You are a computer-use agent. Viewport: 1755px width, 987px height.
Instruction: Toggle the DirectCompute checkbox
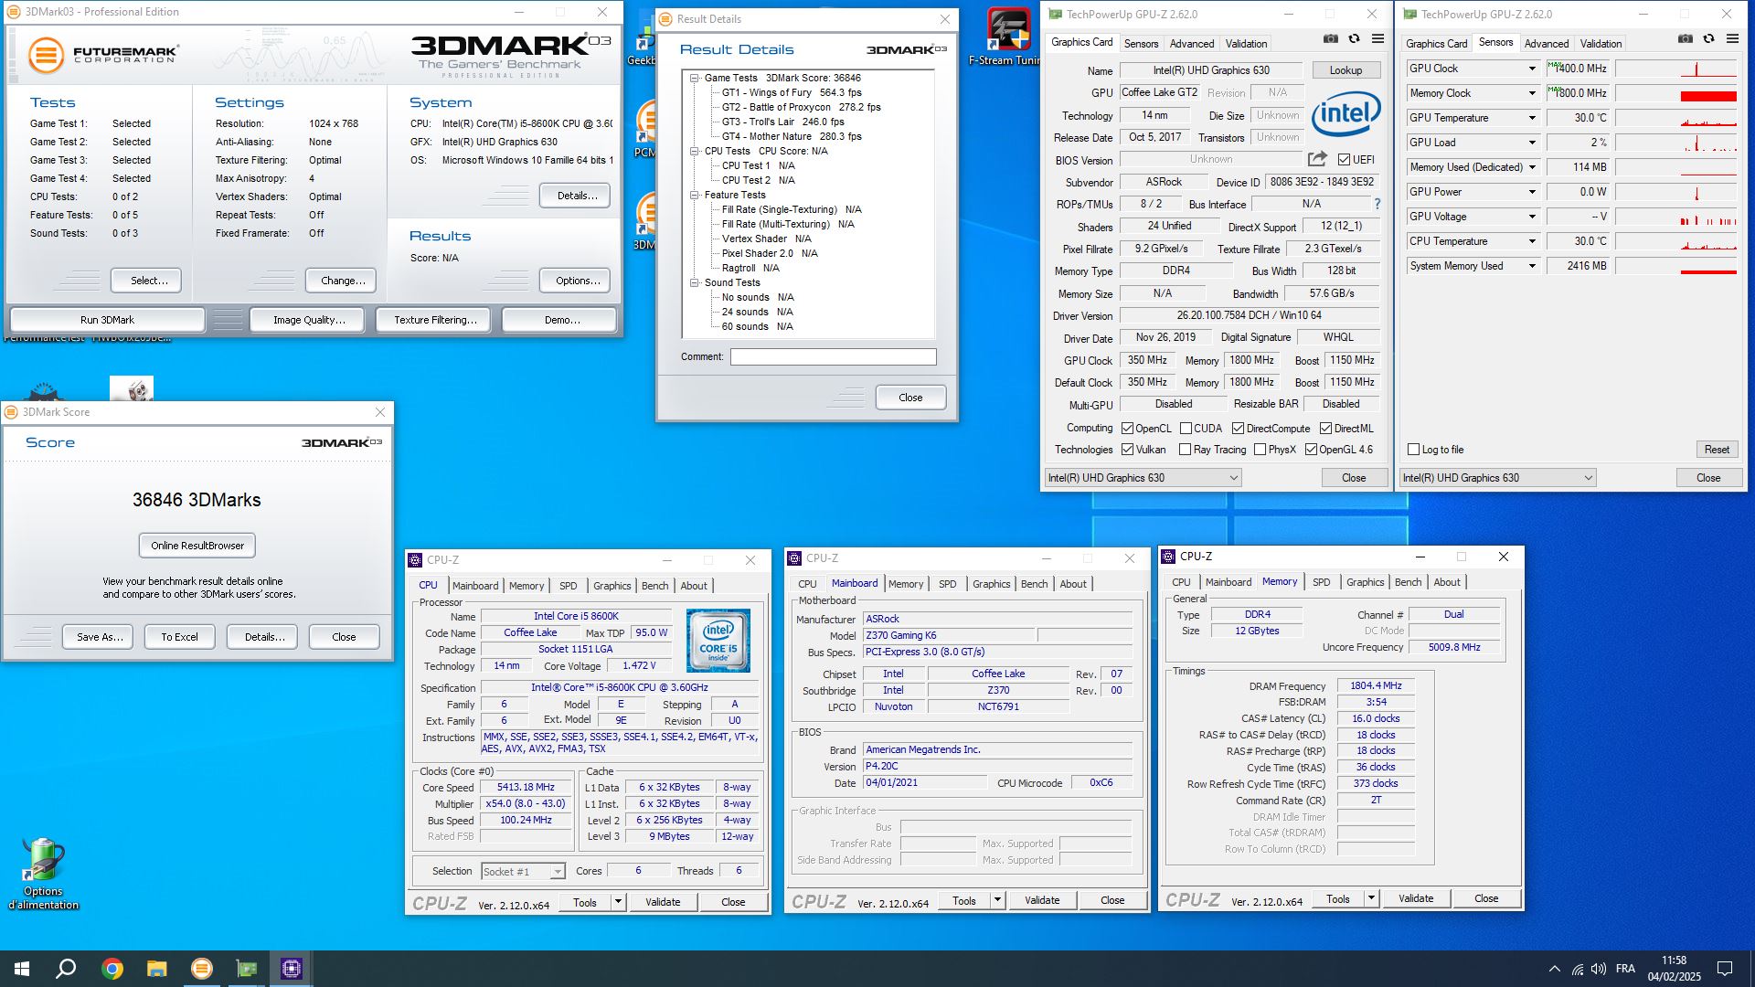pos(1238,428)
